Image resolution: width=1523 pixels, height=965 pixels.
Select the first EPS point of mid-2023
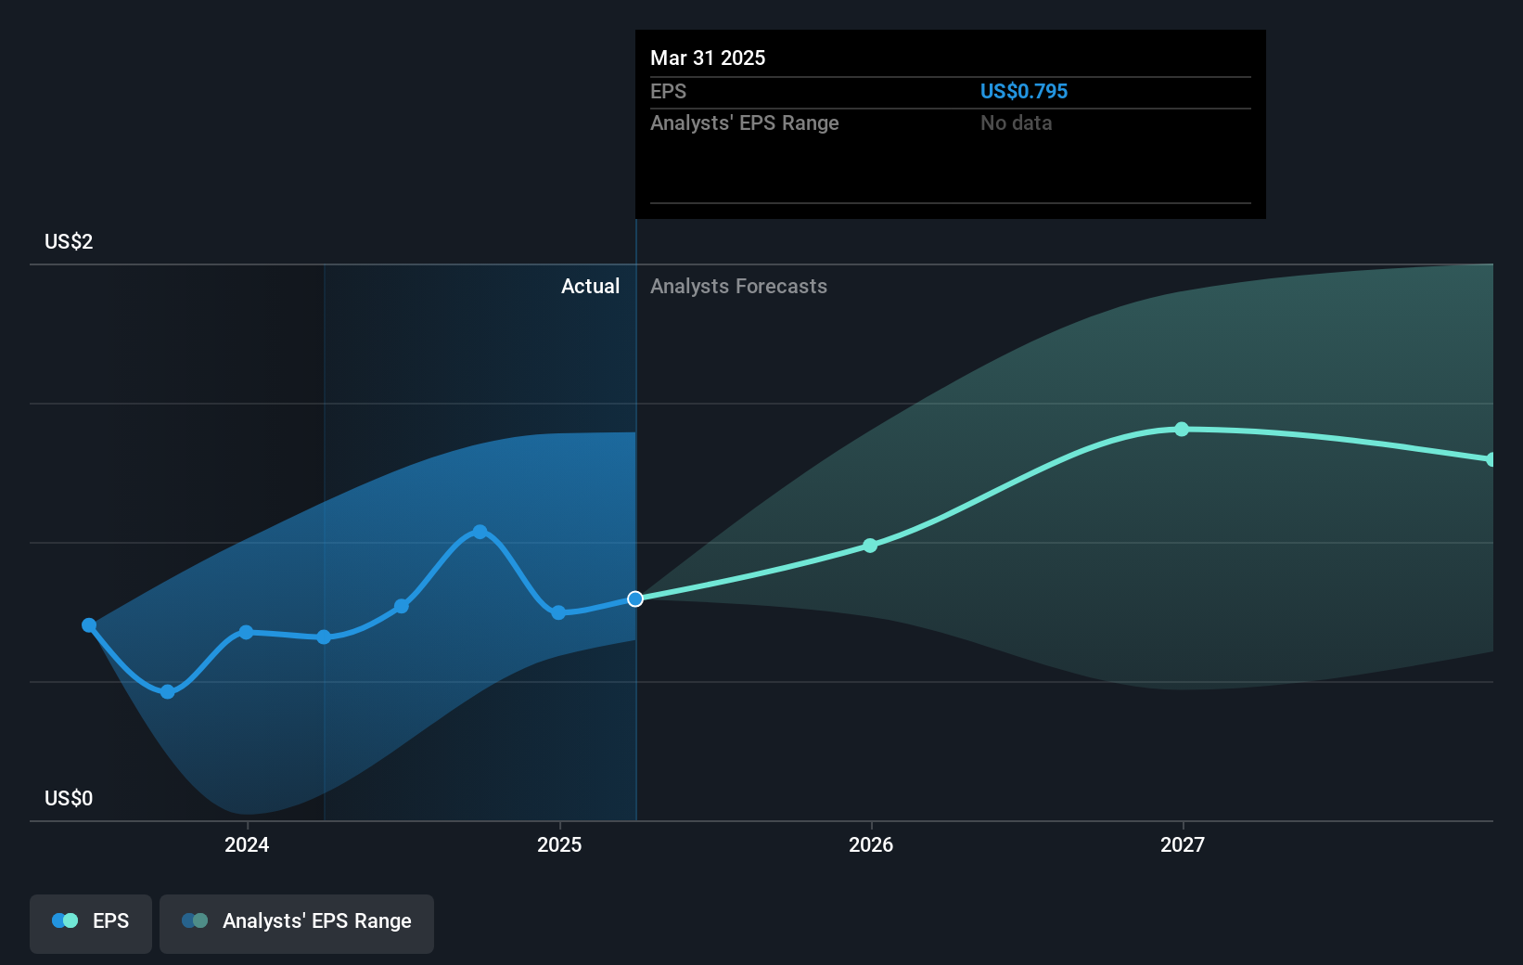(89, 625)
